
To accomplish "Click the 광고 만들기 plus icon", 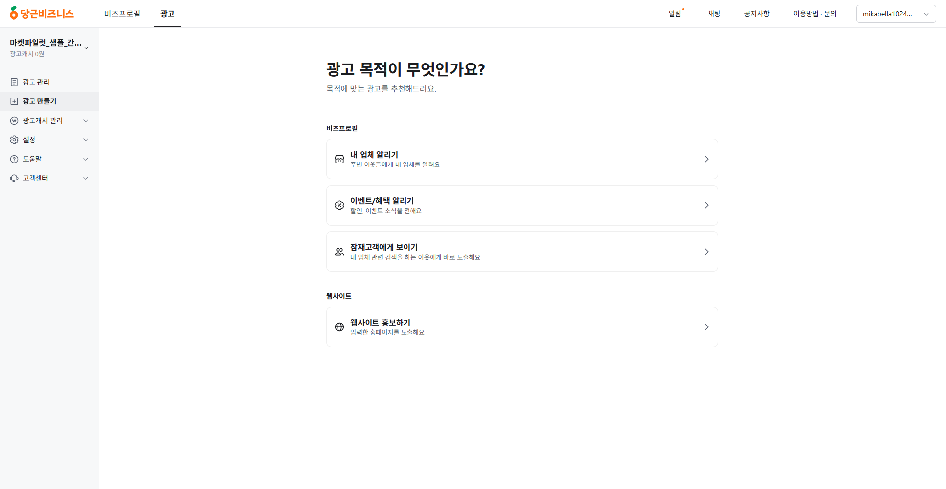I will pos(14,101).
